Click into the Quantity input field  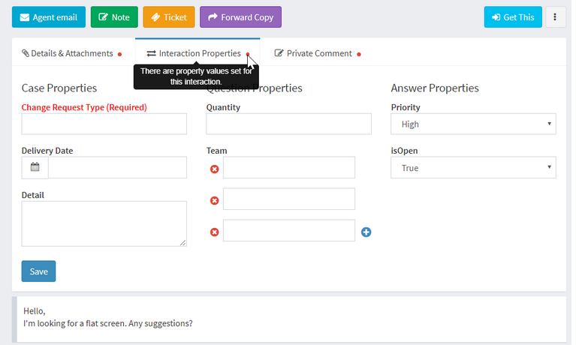tap(288, 124)
